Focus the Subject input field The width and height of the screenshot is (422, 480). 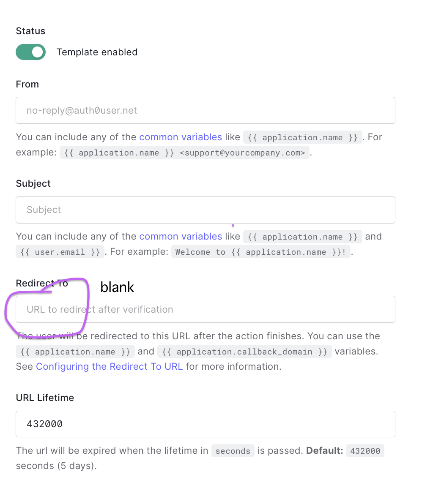point(206,210)
